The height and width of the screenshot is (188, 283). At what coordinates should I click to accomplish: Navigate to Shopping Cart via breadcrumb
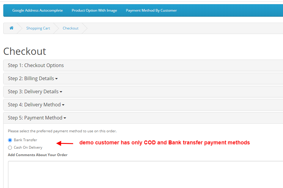click(38, 28)
